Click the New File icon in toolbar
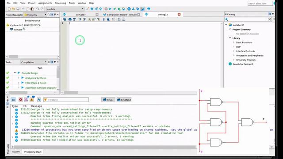The height and width of the screenshot is (159, 283). point(9,9)
